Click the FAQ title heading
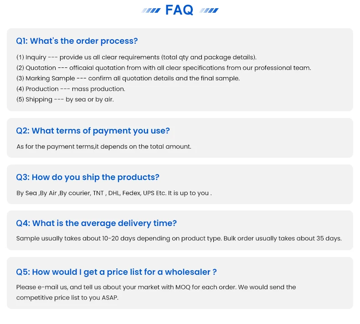The width and height of the screenshot is (360, 324). [179, 10]
